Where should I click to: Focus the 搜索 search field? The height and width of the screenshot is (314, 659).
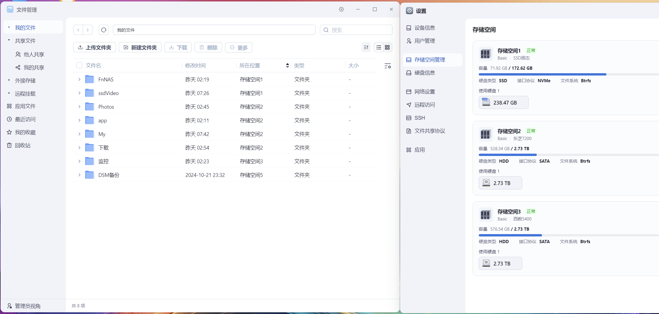pos(356,30)
